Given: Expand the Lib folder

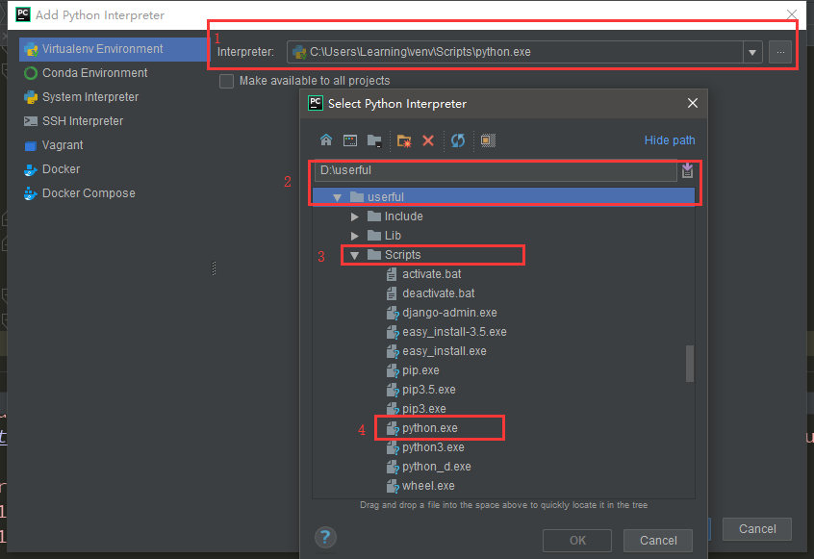Looking at the screenshot, I should 355,236.
